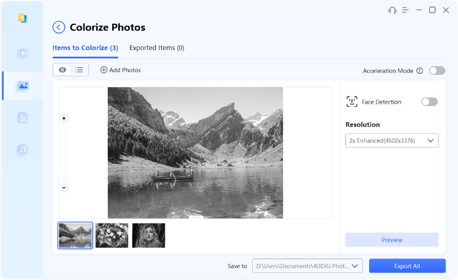
Task: Switch to list view mode
Action: [79, 70]
